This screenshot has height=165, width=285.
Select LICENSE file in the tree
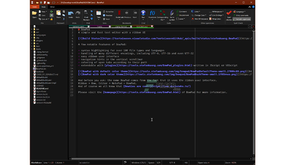click(x=40, y=86)
